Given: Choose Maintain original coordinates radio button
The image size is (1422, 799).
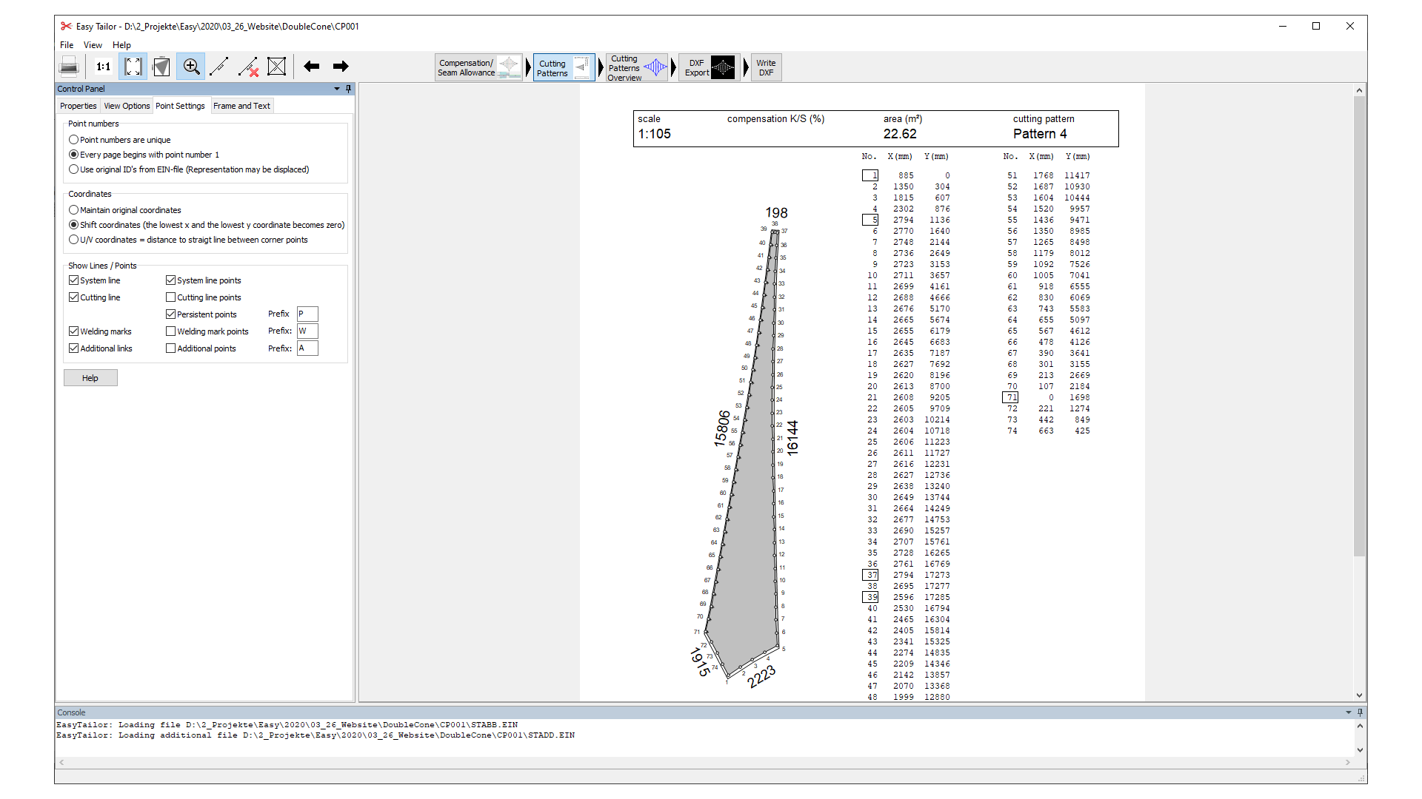Looking at the screenshot, I should point(74,210).
